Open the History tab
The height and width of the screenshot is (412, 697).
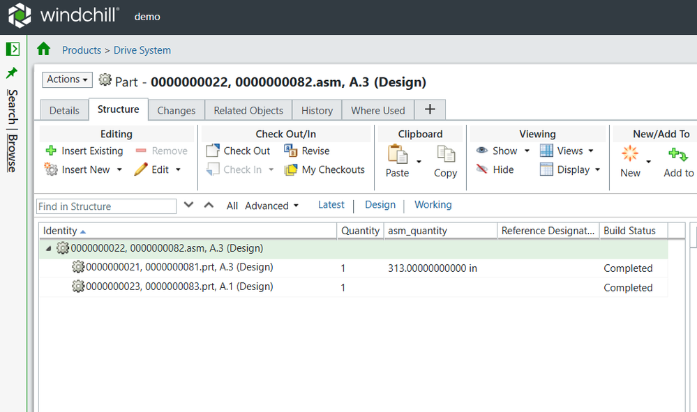(x=317, y=110)
